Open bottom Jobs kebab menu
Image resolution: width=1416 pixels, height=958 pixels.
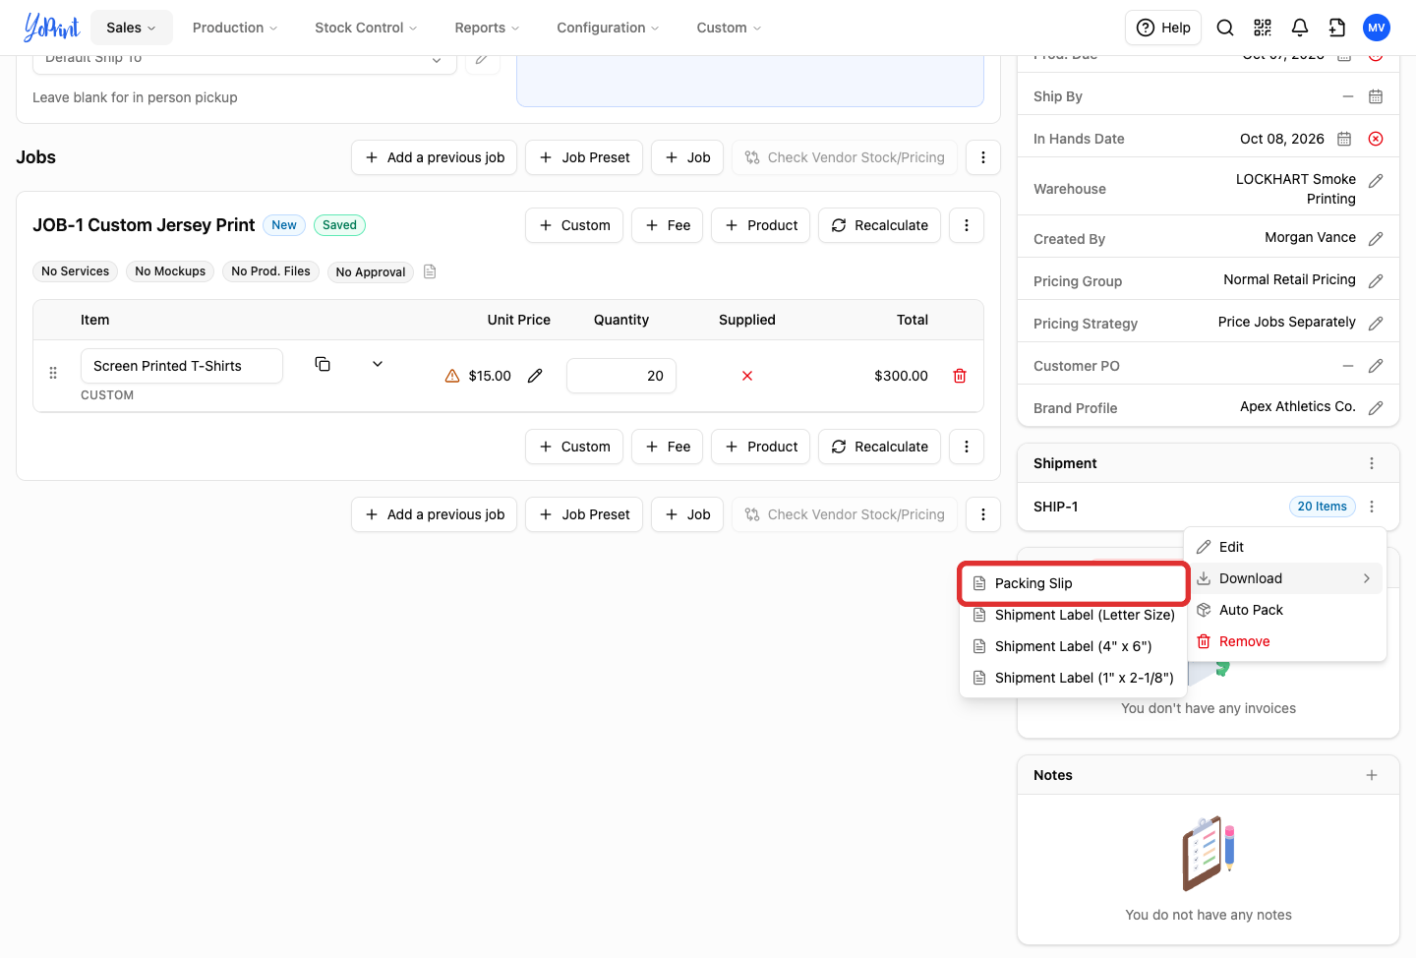[983, 514]
